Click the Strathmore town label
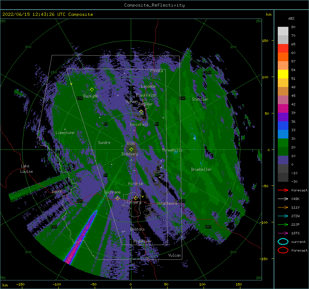The image size is (309, 289). 167,203
